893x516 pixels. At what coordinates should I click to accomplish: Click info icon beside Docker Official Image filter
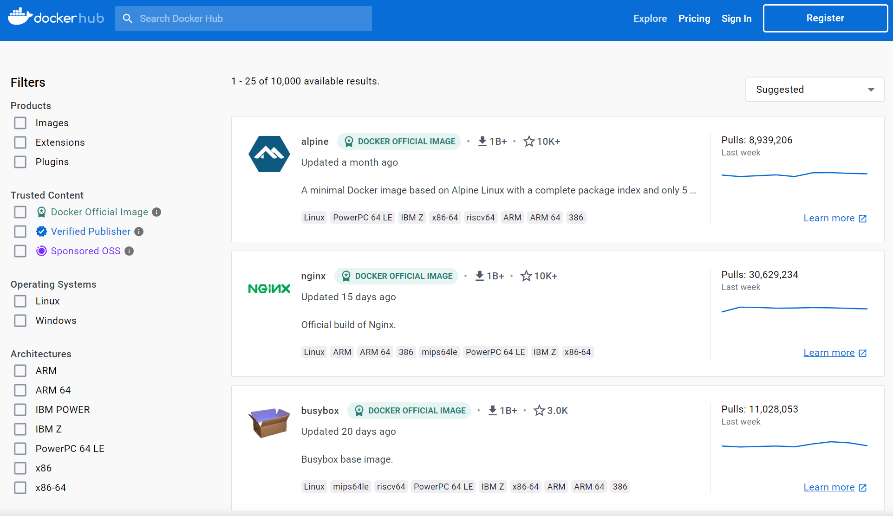click(156, 212)
